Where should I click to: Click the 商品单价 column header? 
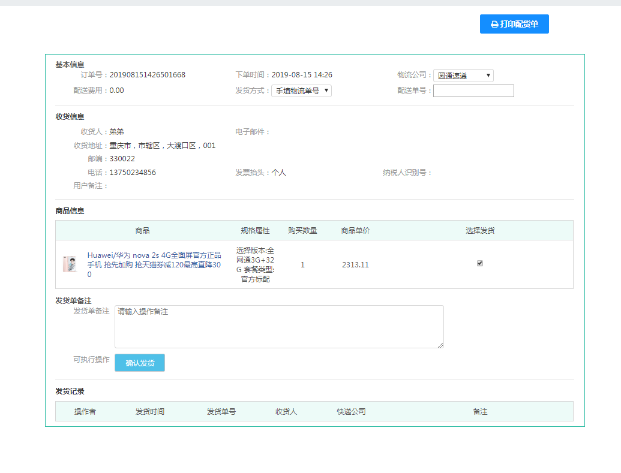coord(355,231)
